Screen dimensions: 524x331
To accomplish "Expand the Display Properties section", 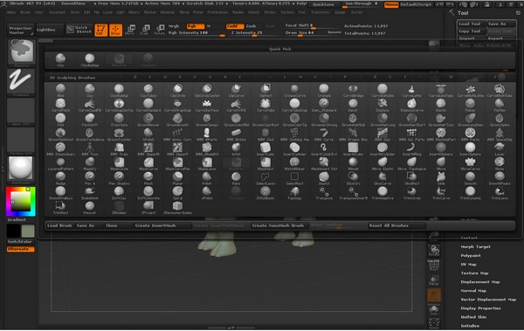I will click(480, 308).
